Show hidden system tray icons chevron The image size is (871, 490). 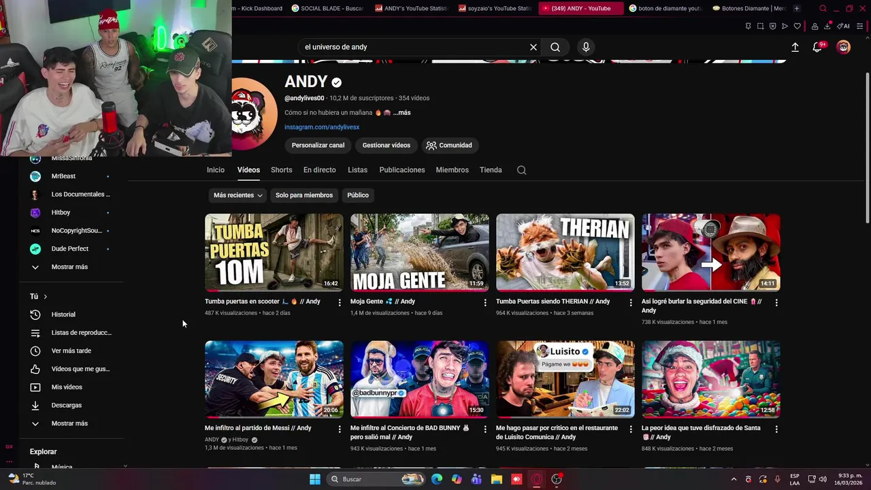pos(734,479)
